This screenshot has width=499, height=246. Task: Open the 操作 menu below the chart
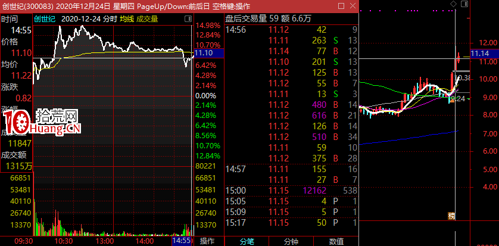coord(207,241)
